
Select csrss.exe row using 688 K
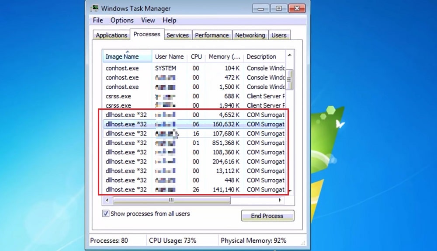(194, 96)
